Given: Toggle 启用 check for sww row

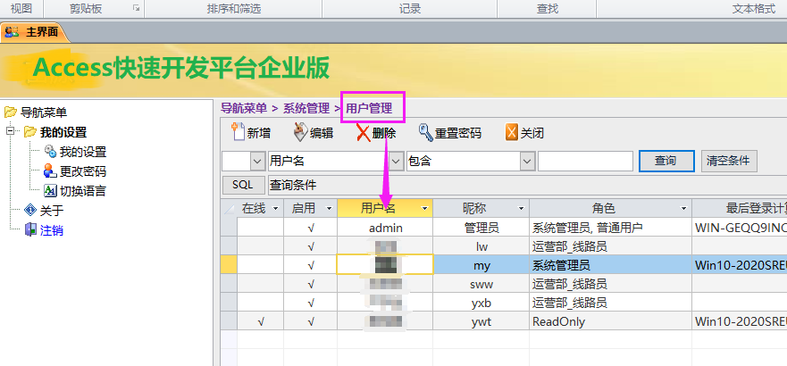Looking at the screenshot, I should [311, 284].
